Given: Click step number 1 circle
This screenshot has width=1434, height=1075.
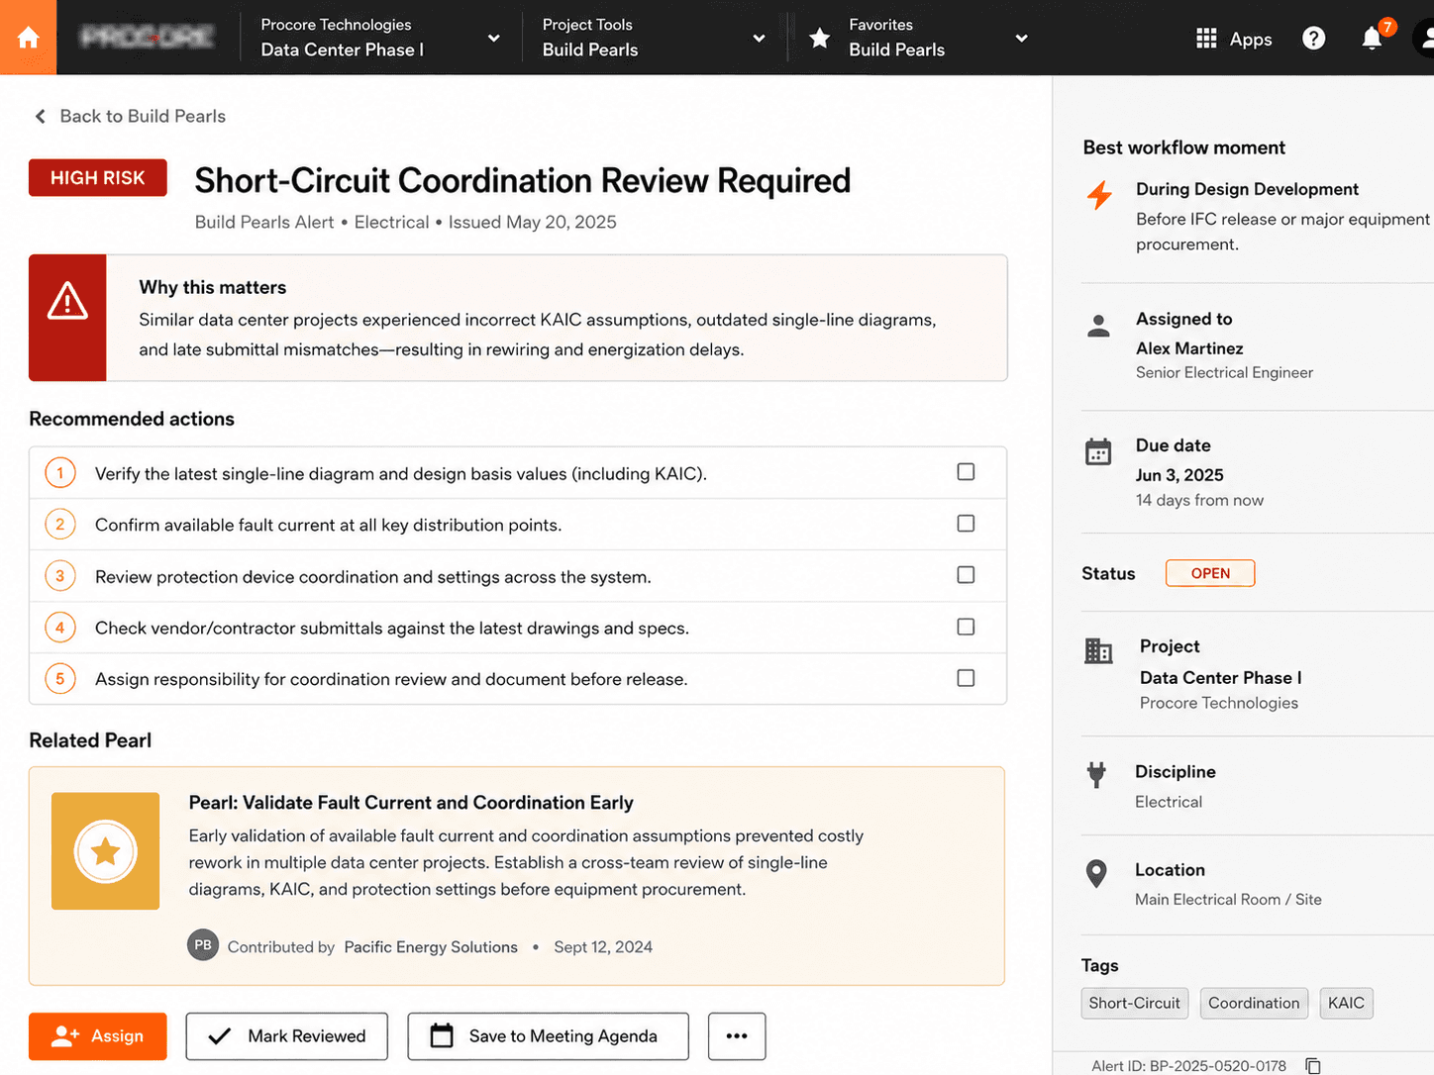Looking at the screenshot, I should 60,473.
